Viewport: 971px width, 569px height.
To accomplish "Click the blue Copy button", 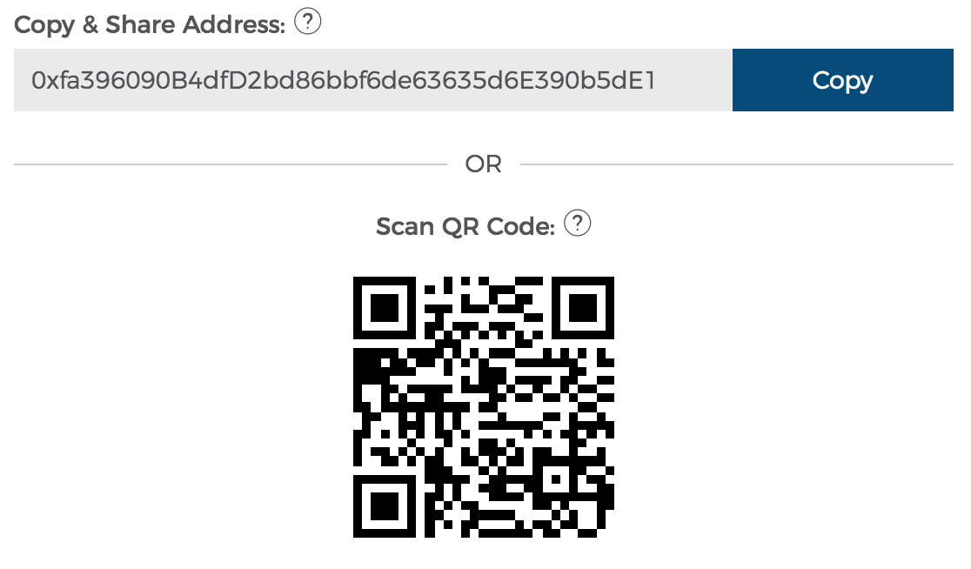I will click(x=843, y=80).
